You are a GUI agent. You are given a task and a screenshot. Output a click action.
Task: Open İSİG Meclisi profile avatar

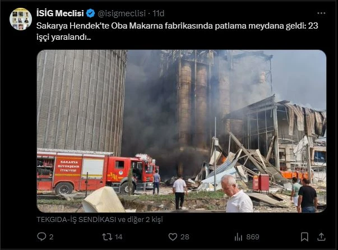(21, 19)
